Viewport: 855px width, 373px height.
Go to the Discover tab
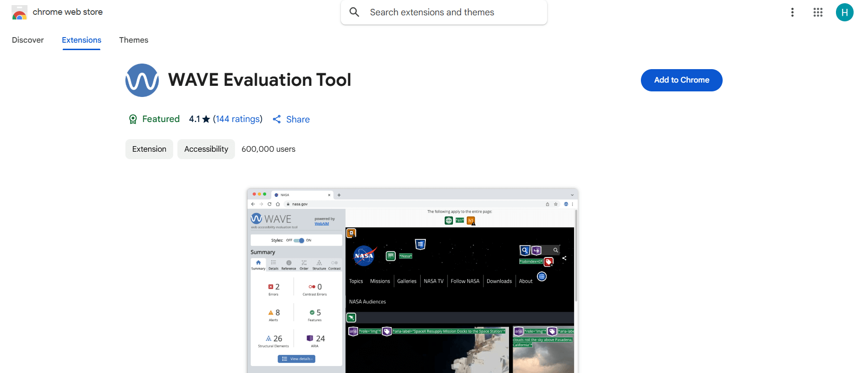click(28, 40)
